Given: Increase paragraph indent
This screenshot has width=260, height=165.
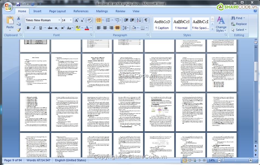Looking at the screenshot, I should coord(132,20).
